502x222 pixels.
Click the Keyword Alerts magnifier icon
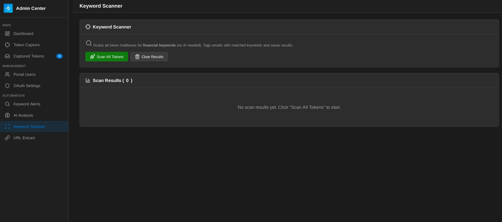pos(7,104)
